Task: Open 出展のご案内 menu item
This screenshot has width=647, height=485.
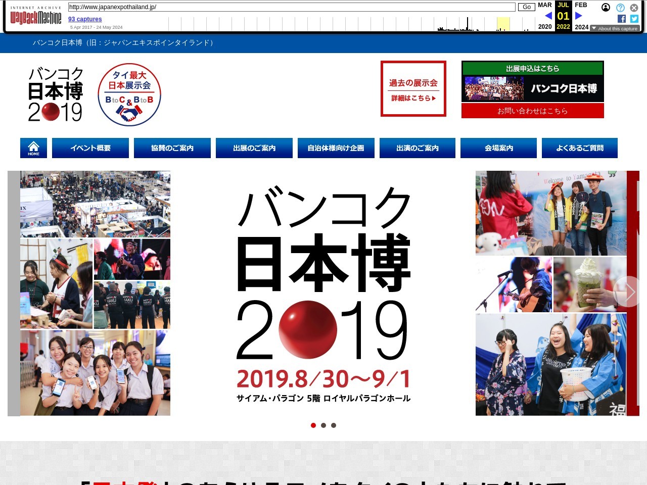Action: pos(254,148)
